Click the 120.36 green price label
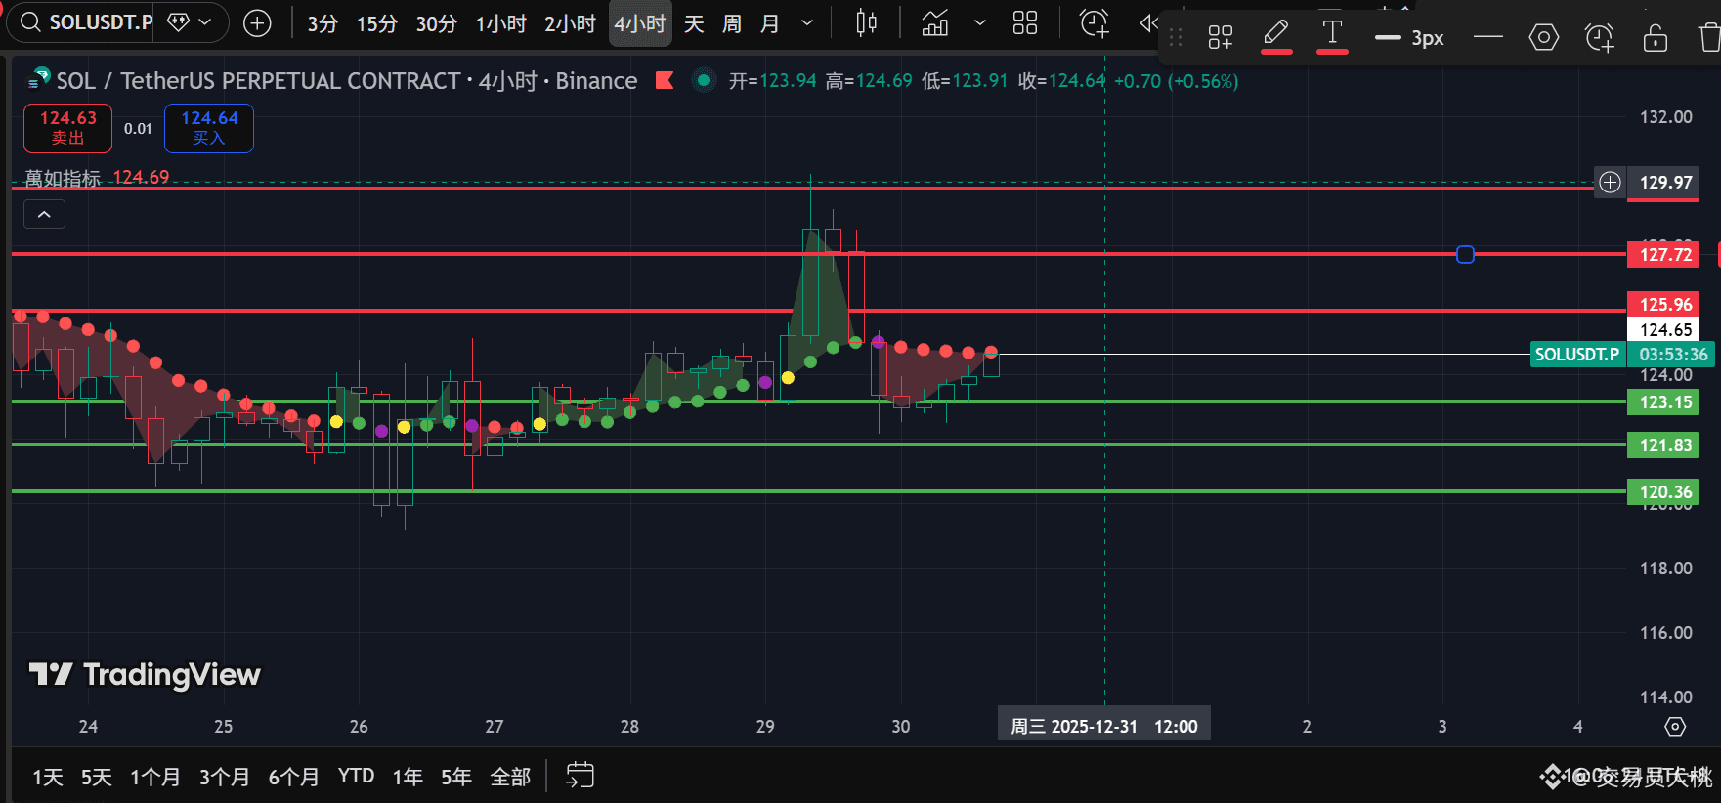 tap(1663, 491)
